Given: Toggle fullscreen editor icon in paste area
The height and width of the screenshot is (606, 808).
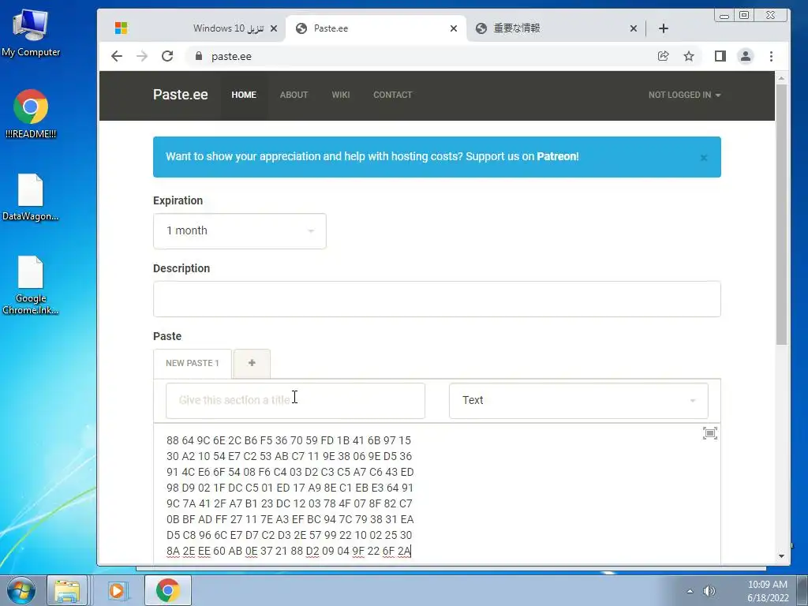Looking at the screenshot, I should click(x=709, y=433).
